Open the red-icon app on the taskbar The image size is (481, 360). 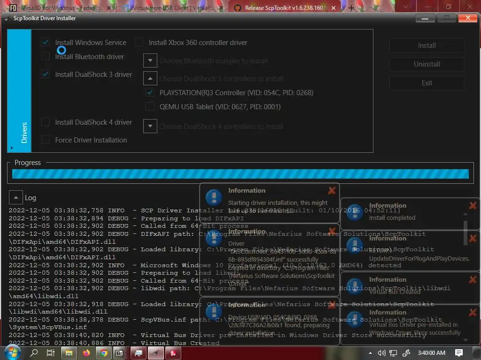click(174, 353)
